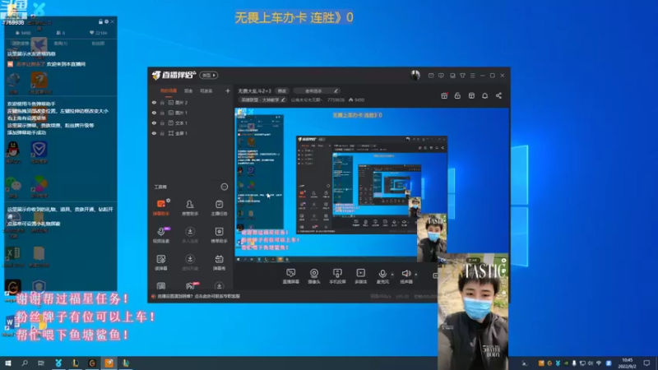Switch to the third scene tab
This screenshot has height=370, width=658.
pyautogui.click(x=206, y=90)
